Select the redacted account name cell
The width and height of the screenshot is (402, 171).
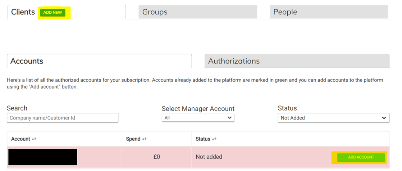[42, 157]
